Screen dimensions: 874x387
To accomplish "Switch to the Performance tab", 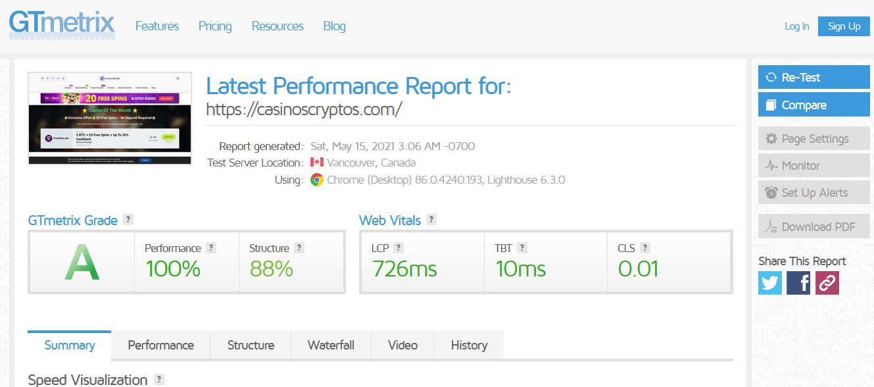I will [x=161, y=345].
